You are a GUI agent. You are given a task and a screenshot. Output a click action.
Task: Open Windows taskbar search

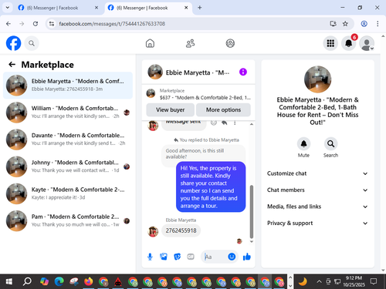coord(27,281)
